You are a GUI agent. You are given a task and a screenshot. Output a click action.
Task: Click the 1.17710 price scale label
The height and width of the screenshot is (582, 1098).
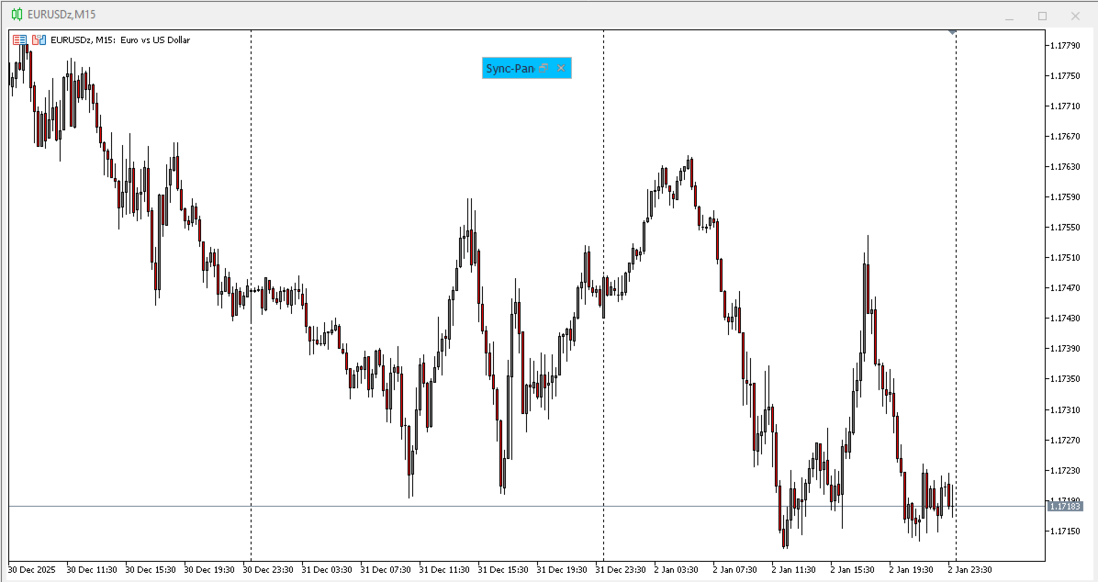pyautogui.click(x=1065, y=106)
